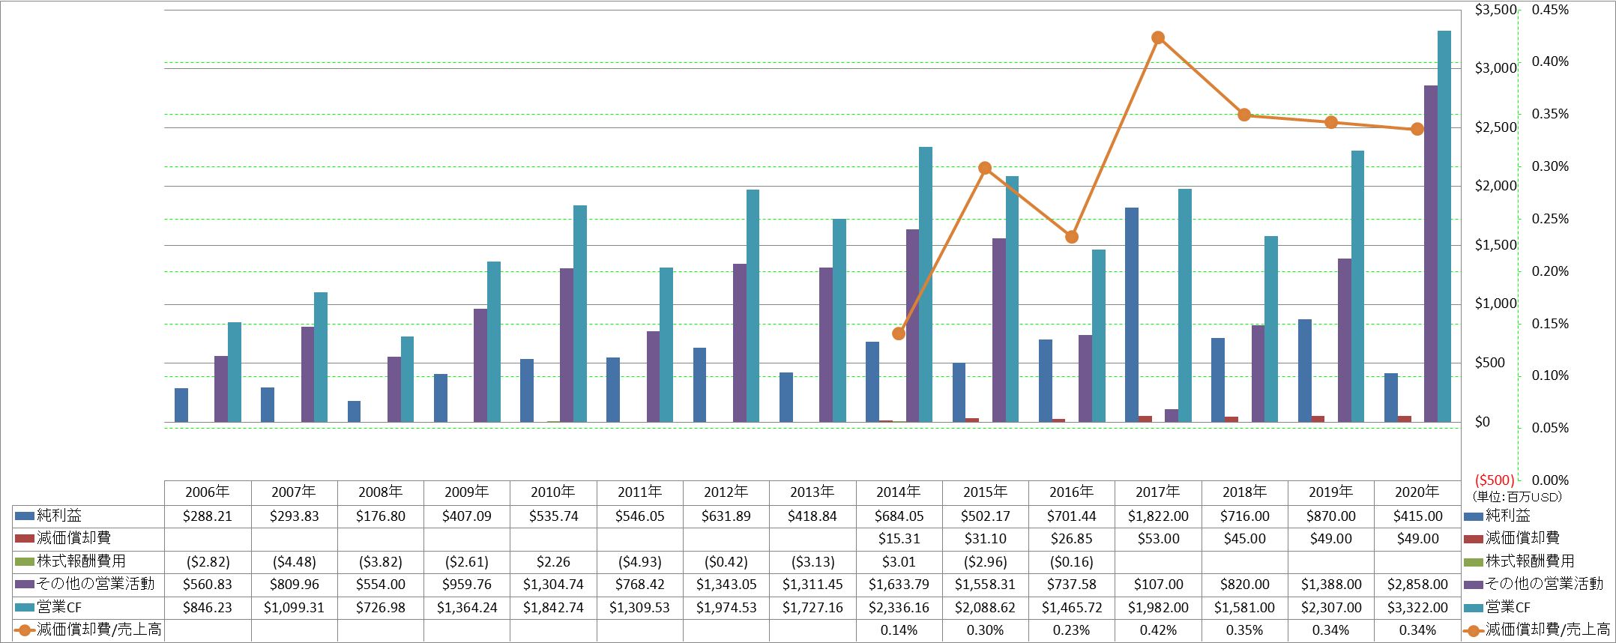Select 営業CF value $3,322.00
The height and width of the screenshot is (643, 1616).
pos(1417,608)
